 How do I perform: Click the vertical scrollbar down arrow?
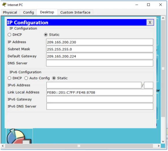[163, 141]
